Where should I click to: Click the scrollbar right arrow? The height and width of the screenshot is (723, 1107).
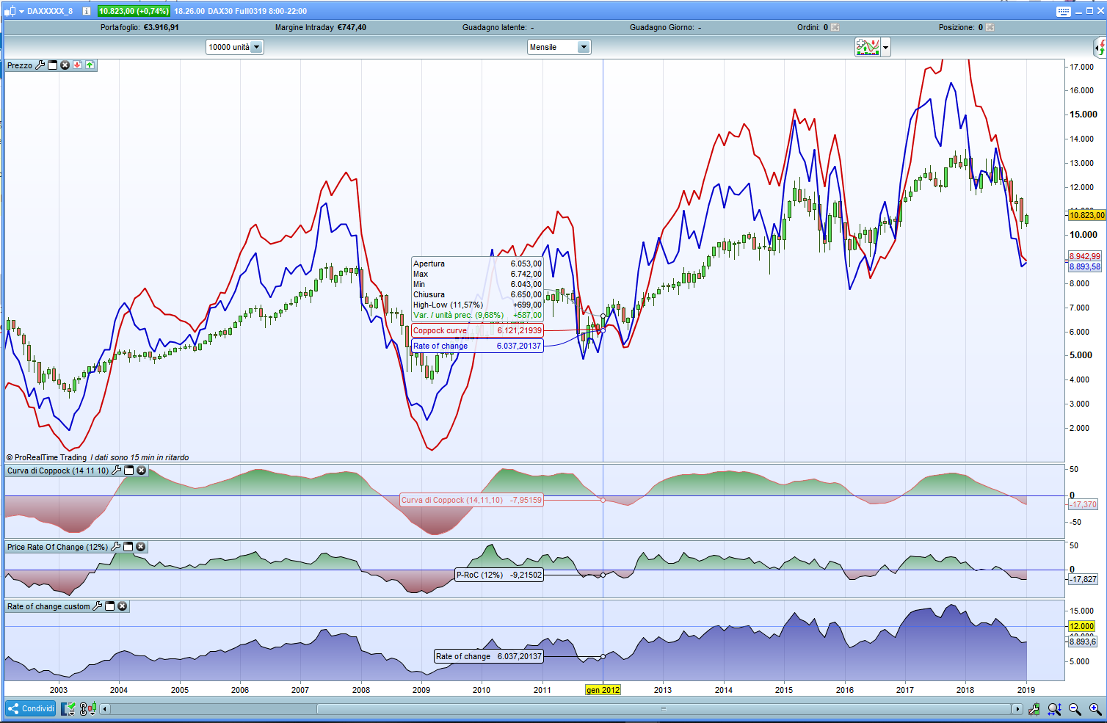[x=1017, y=709]
